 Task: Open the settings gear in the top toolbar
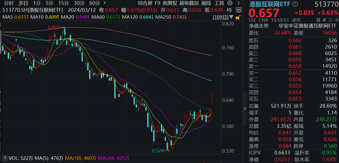(x=230, y=3)
